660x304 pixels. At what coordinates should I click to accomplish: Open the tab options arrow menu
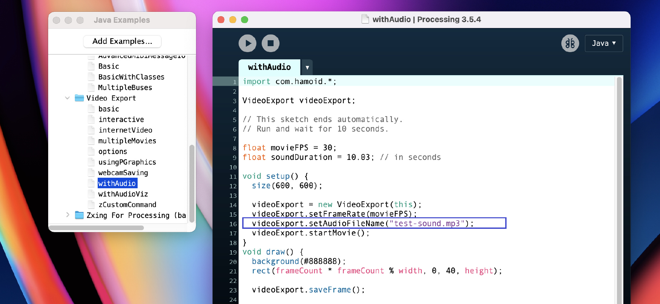pos(307,68)
